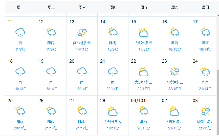The image size is (219, 136).
Task: Click the 21/14℃ temperature on day 24
Action: [x=205, y=89]
